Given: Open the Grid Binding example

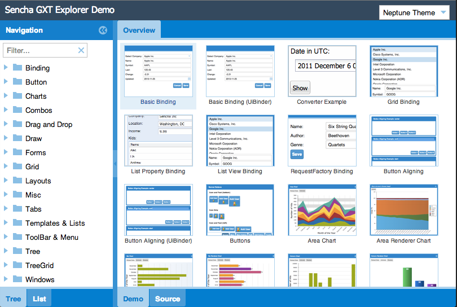Looking at the screenshot, I should pyautogui.click(x=403, y=71).
